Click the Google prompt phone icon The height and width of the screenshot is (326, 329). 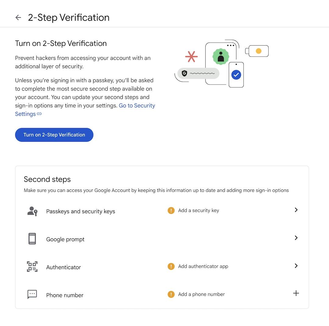point(32,239)
